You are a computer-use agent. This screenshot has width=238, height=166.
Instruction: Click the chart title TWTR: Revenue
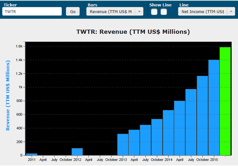133,32
